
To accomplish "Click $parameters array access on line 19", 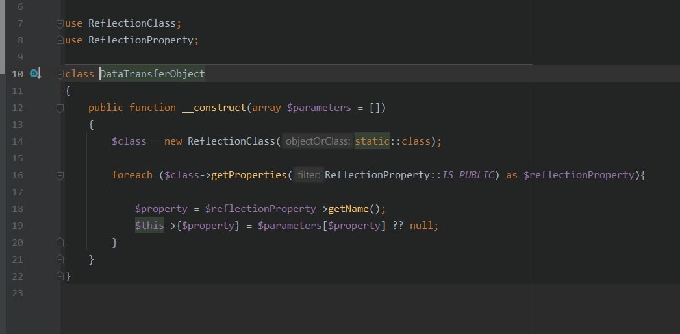I will click(290, 226).
